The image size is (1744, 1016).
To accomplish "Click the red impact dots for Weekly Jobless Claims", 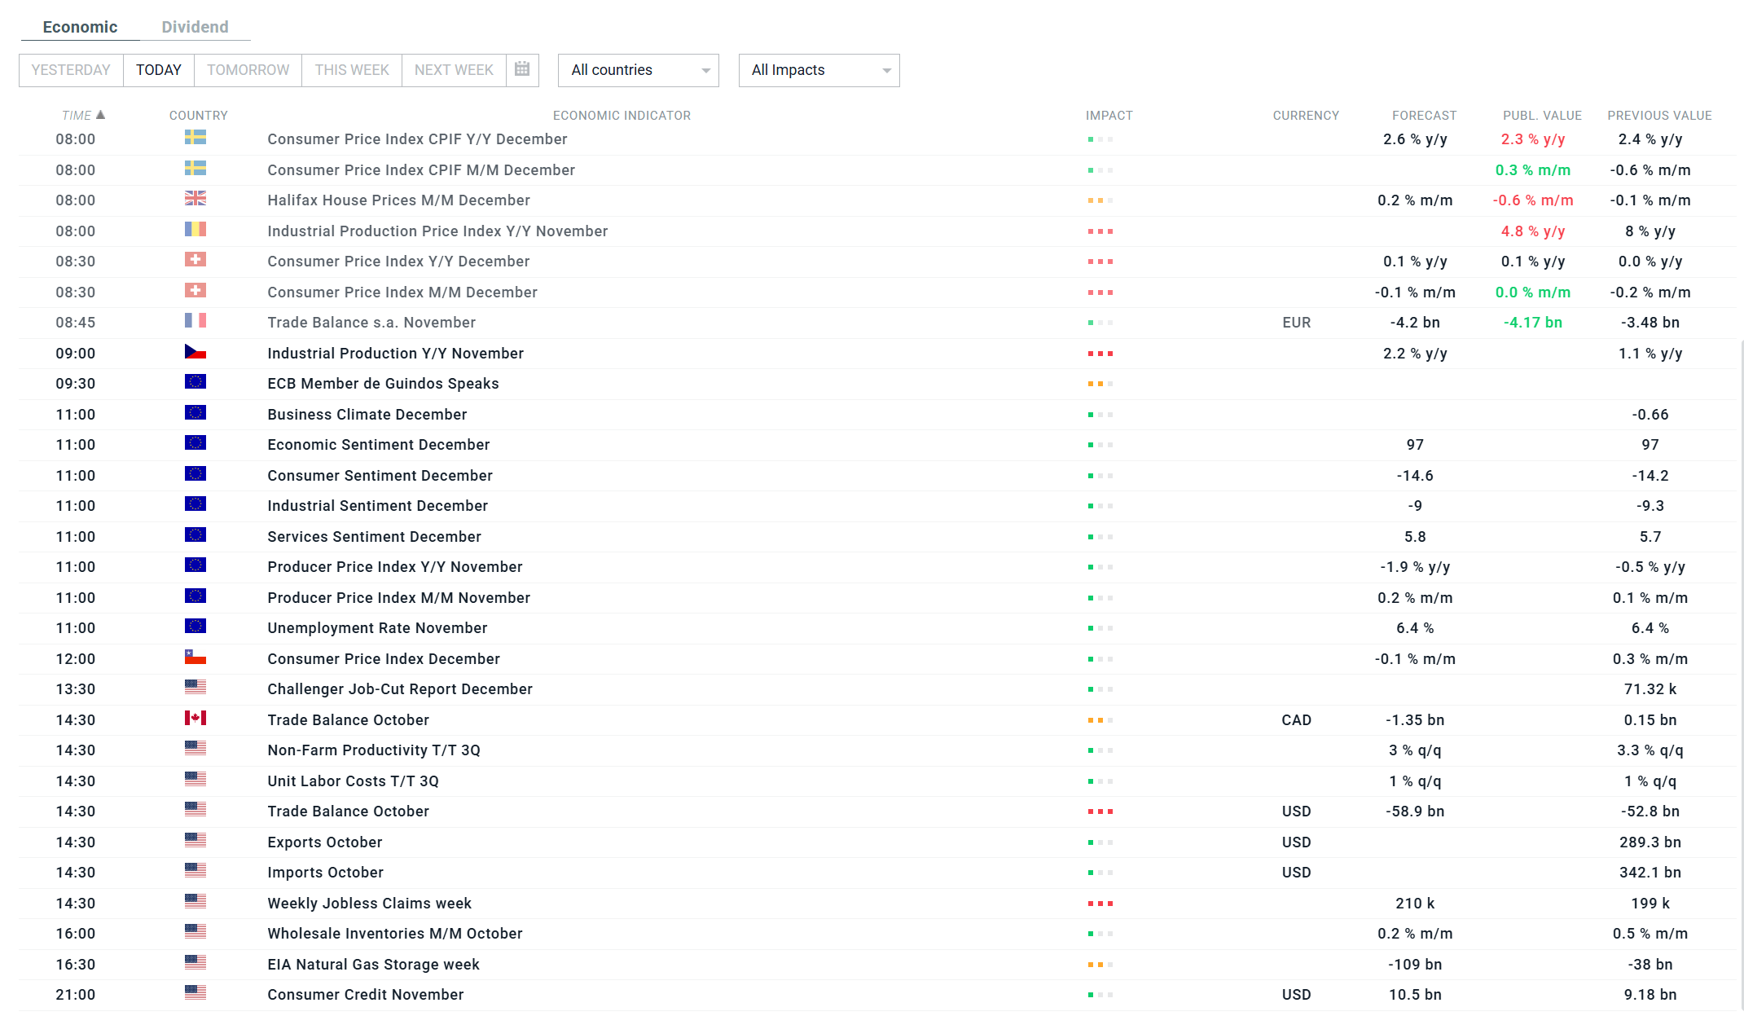I will pos(1100,904).
